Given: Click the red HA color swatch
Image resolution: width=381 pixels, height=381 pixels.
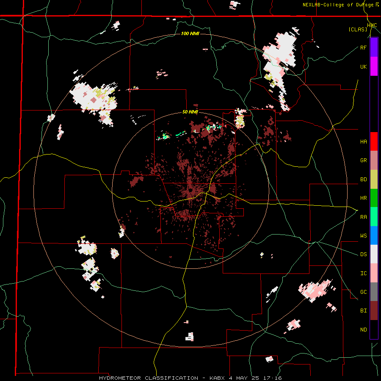Looking at the screenshot, I should pos(374,141).
